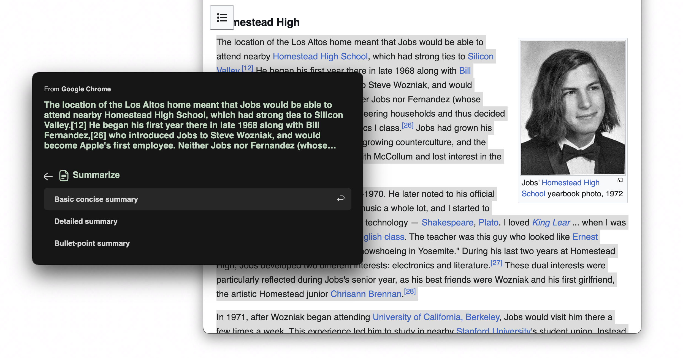Jump to citation [26] after 'class.'
Image resolution: width=683 pixels, height=358 pixels.
408,125
